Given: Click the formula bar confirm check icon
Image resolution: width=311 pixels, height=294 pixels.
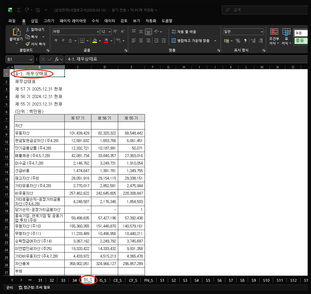Looking at the screenshot, I should 50,59.
